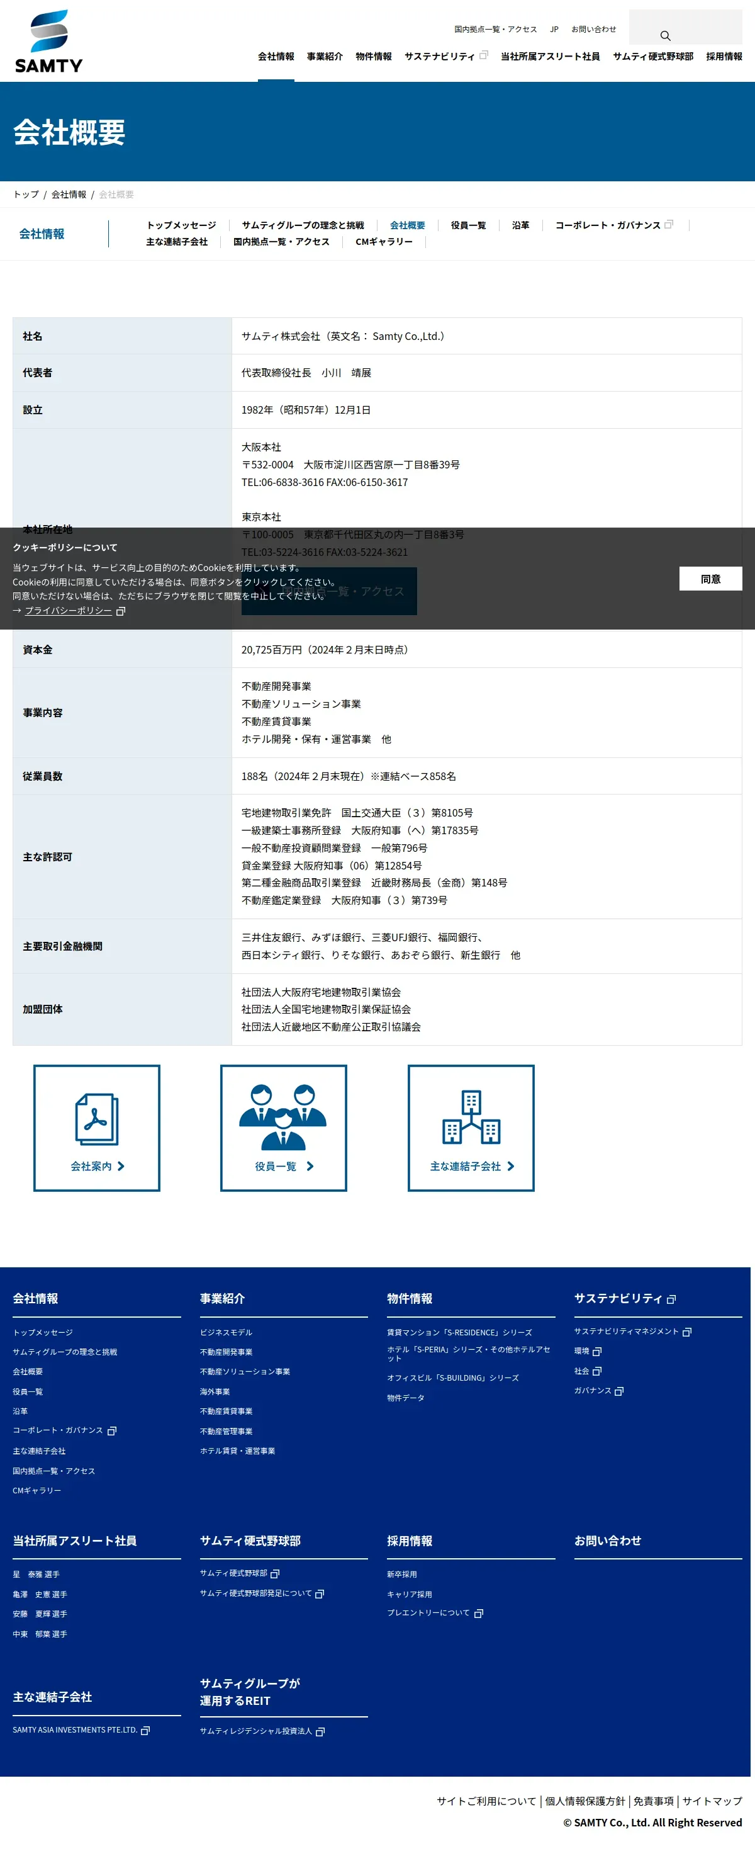The image size is (755, 1856).
Task: Click footer SAMTY ASIA INVESTMENTS PTE.LTD. link
Action: point(81,1730)
